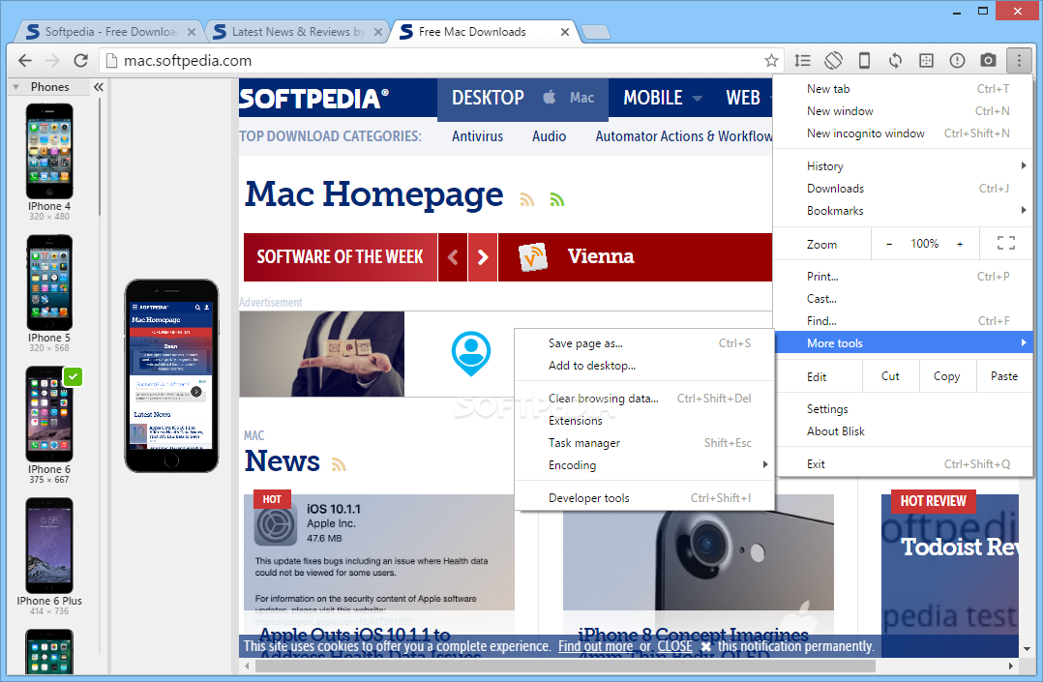Viewport: 1043px width, 682px height.
Task: Decrease zoom with the minus button
Action: [x=888, y=244]
